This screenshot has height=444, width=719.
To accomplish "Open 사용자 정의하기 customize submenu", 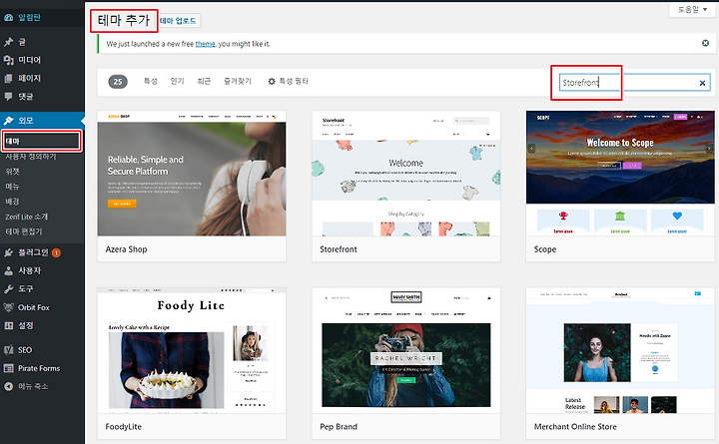I will pos(31,157).
